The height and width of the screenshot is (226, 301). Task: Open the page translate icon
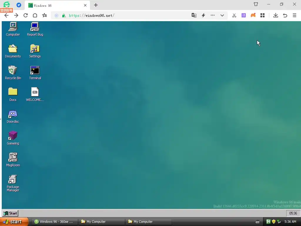[194, 15]
